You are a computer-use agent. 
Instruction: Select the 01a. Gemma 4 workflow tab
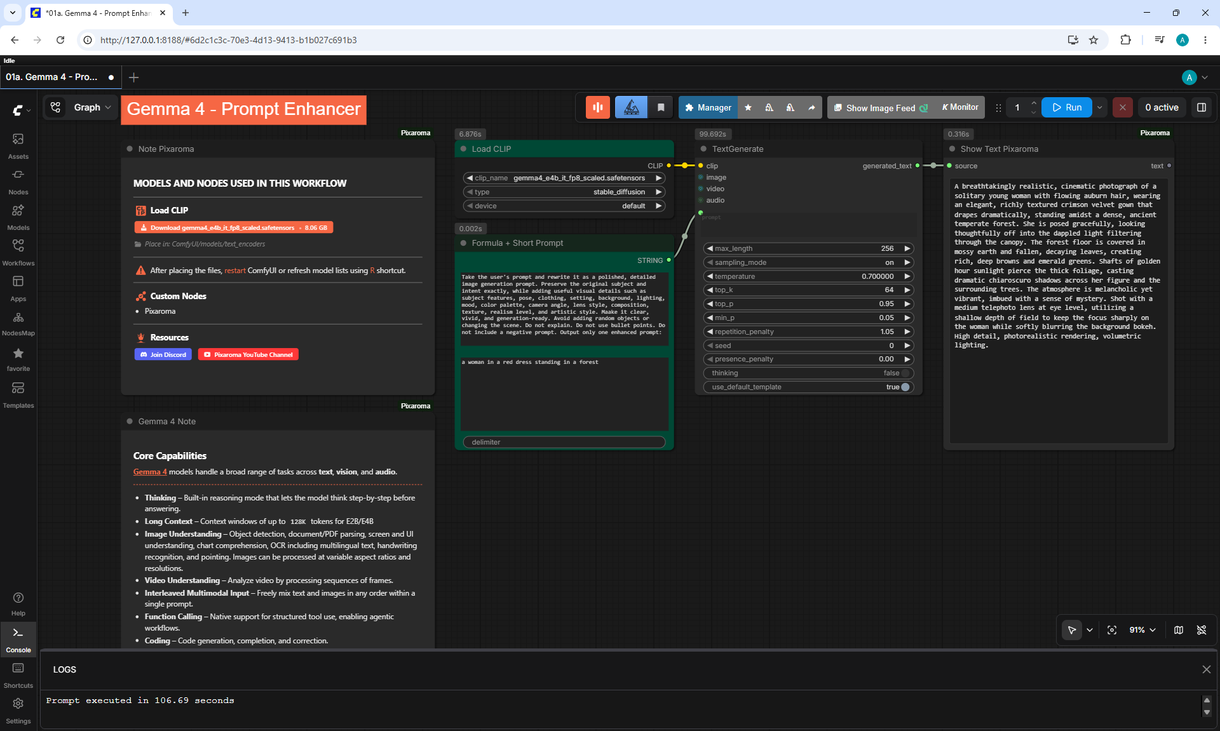60,77
